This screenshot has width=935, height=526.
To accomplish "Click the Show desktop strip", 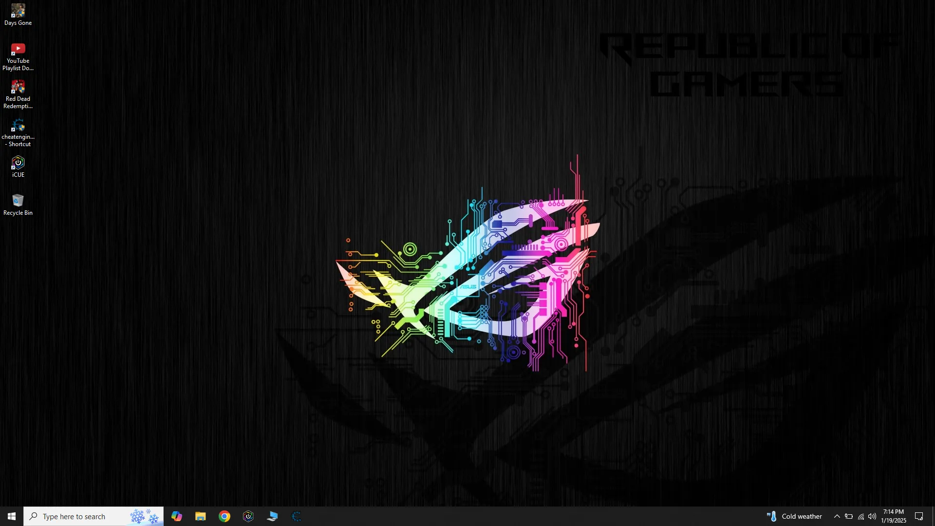I will point(933,516).
